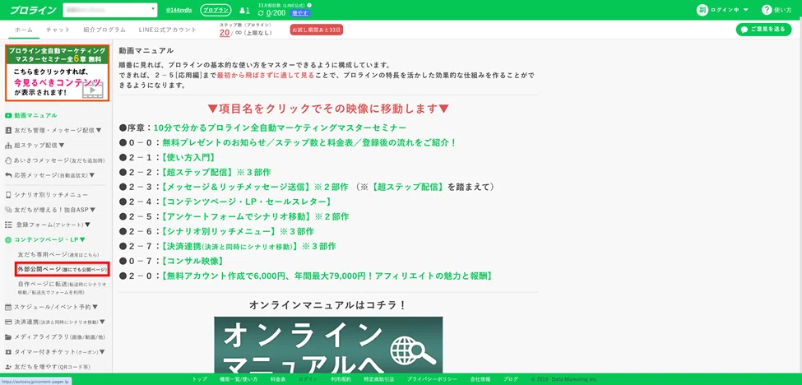Click the ログイン中 account avatar icon
This screenshot has height=385, width=802.
click(x=702, y=10)
